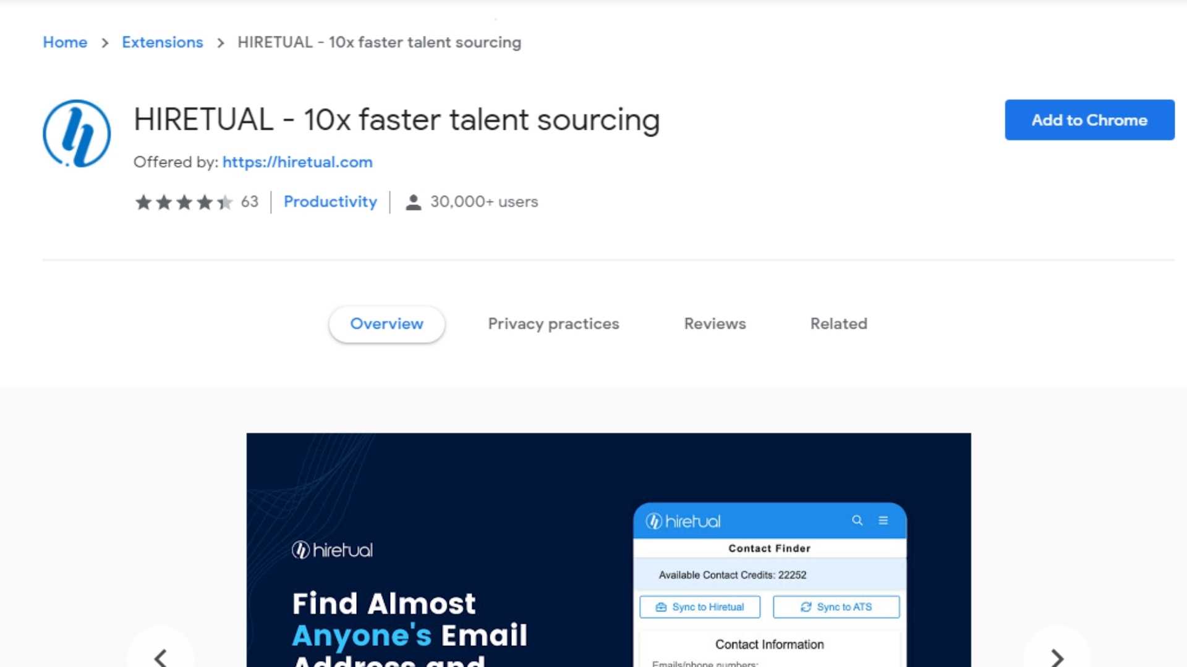Open the https://hiretual.com publisher link
The width and height of the screenshot is (1187, 667).
(297, 162)
